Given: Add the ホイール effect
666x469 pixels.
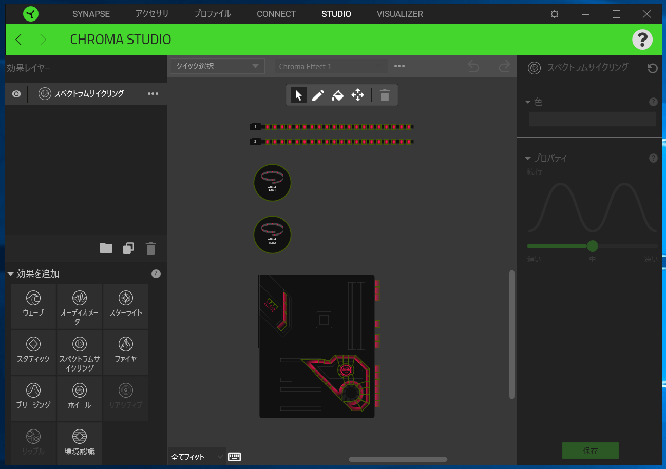Looking at the screenshot, I should 80,399.
